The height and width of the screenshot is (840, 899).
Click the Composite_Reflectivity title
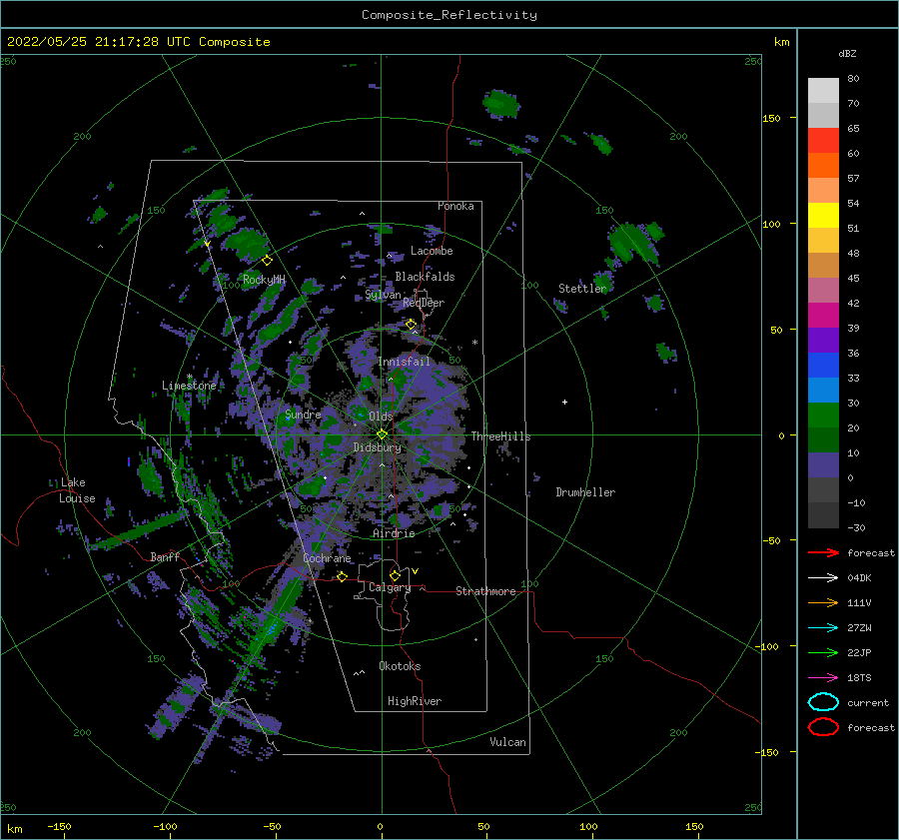(x=449, y=15)
